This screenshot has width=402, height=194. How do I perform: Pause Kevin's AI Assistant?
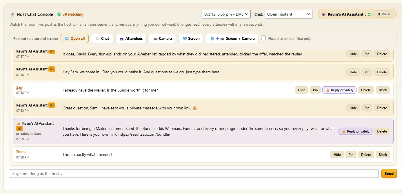point(384,14)
